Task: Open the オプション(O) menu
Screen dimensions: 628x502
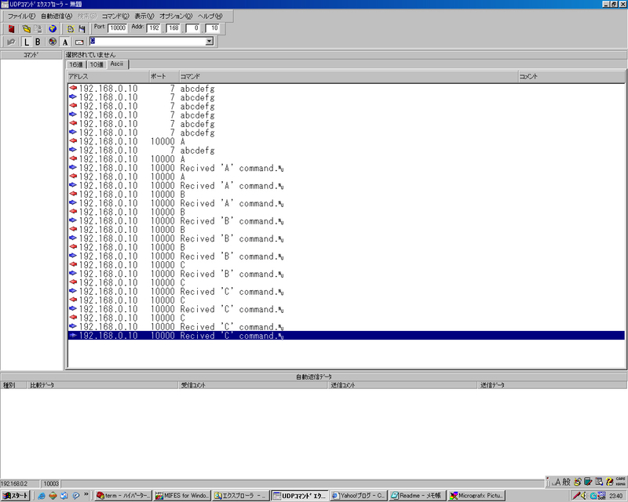Action: 176,16
